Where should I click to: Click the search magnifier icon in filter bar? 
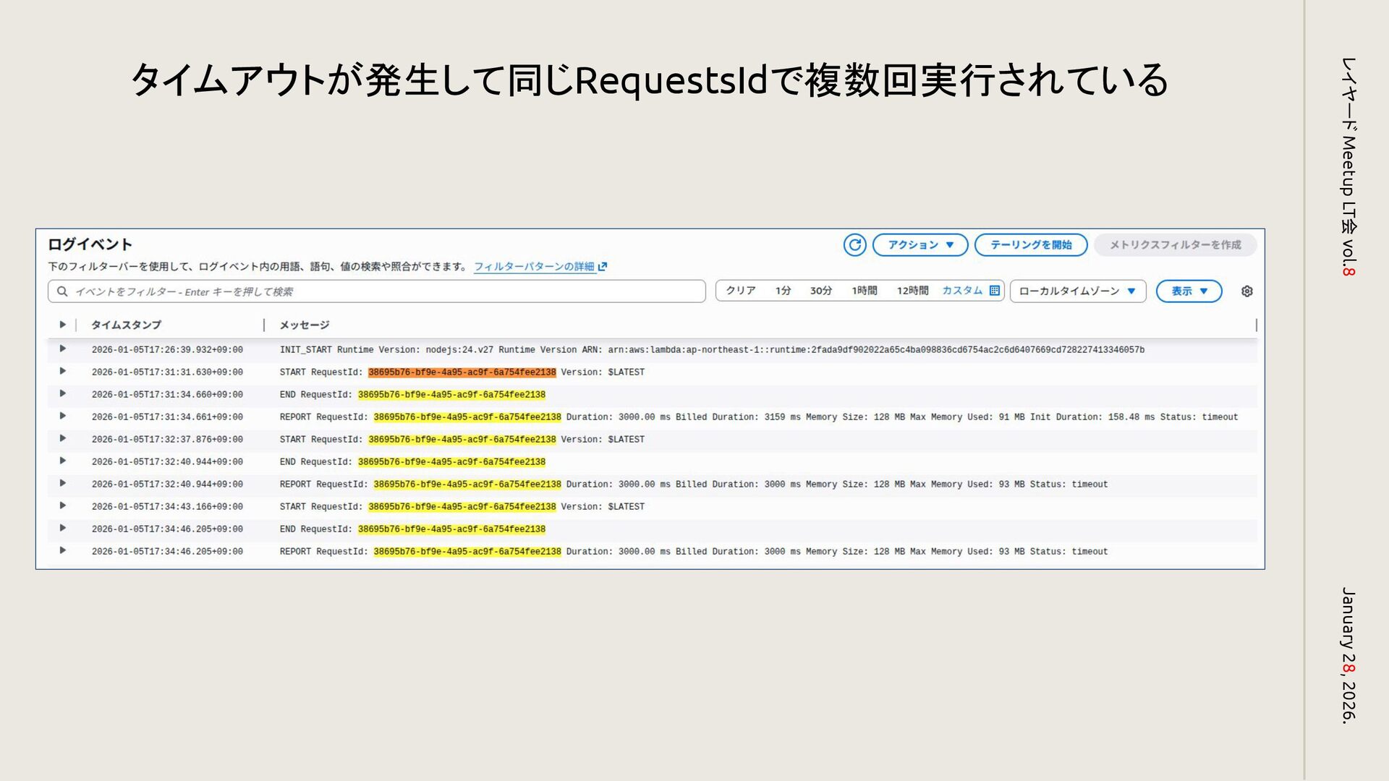[x=62, y=291]
